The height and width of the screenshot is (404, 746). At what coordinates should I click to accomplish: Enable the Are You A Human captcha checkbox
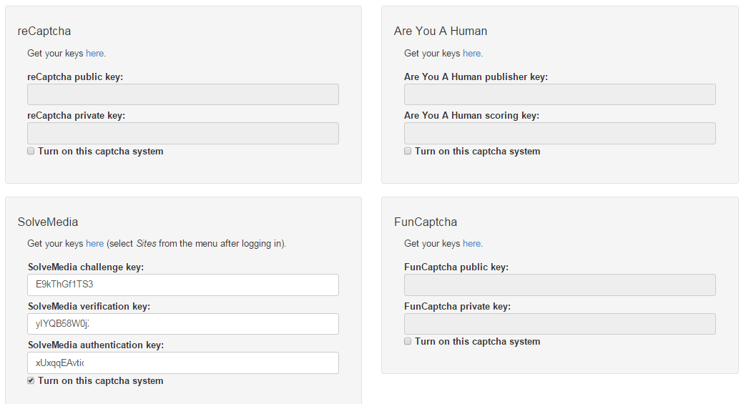(x=408, y=151)
